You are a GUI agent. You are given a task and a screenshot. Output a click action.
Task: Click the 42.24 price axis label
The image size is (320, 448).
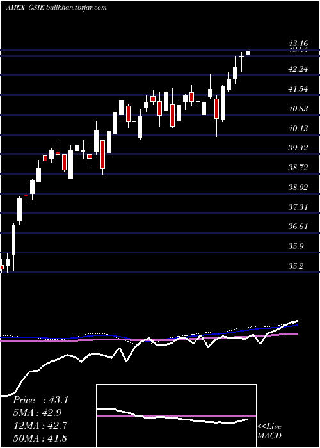[x=298, y=69]
